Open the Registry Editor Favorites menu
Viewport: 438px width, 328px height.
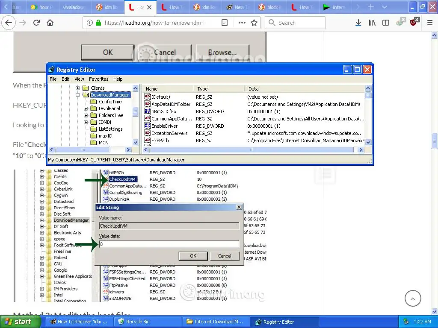tap(99, 79)
